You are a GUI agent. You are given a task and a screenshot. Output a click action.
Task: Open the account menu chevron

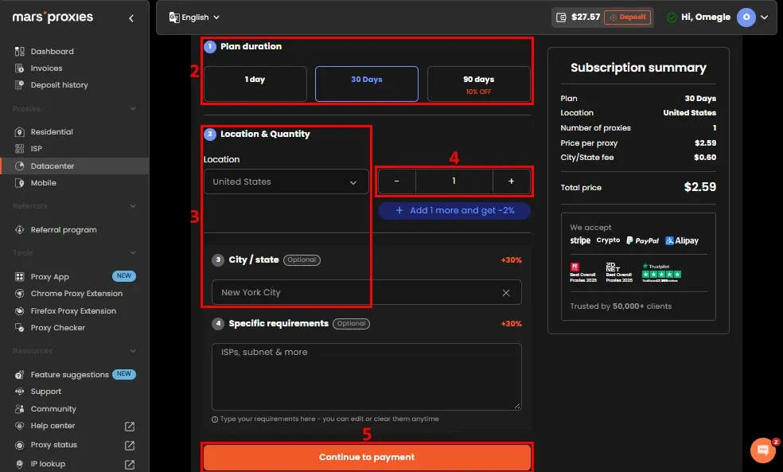tap(764, 18)
